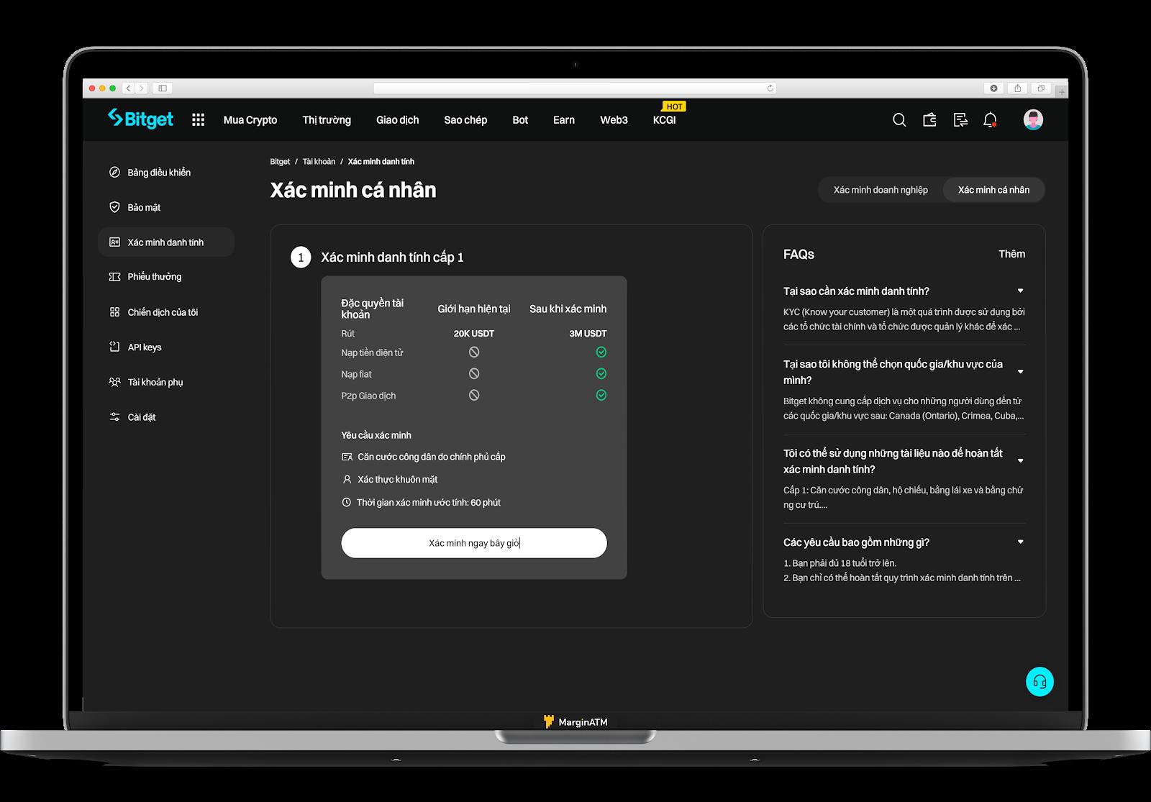
Task: Click the browser forward arrow
Action: coord(142,88)
